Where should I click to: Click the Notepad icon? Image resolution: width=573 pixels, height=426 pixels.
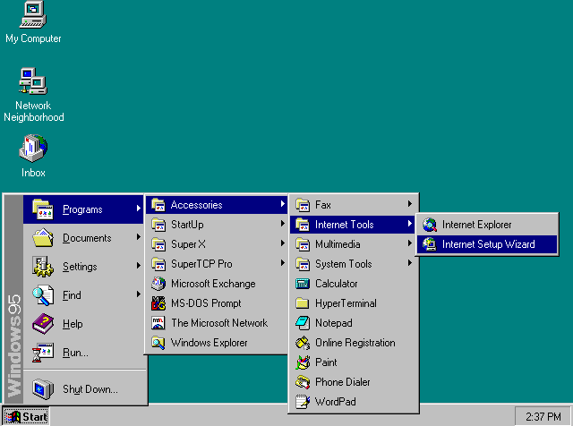tap(303, 323)
